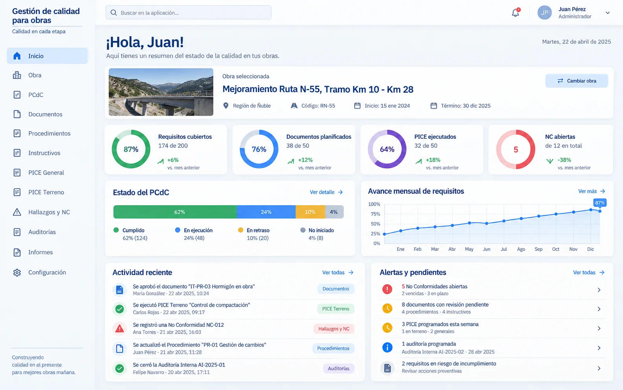This screenshot has height=390, width=623.
Task: Click the blue 24% En ejecución segment
Action: click(x=266, y=212)
